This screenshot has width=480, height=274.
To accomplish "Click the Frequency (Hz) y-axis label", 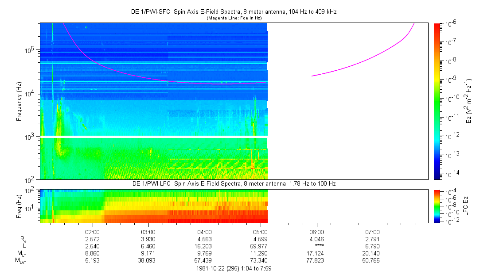I will point(19,102).
